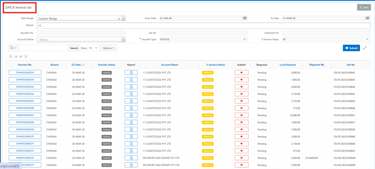Open voucher link CNINV032600272
Image resolution: width=375 pixels, height=169 pixels.
[x=25, y=151]
